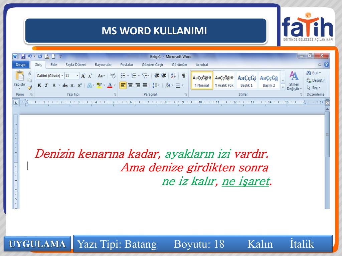Grow font size with the large A icon
342x256 pixels.
(83, 76)
